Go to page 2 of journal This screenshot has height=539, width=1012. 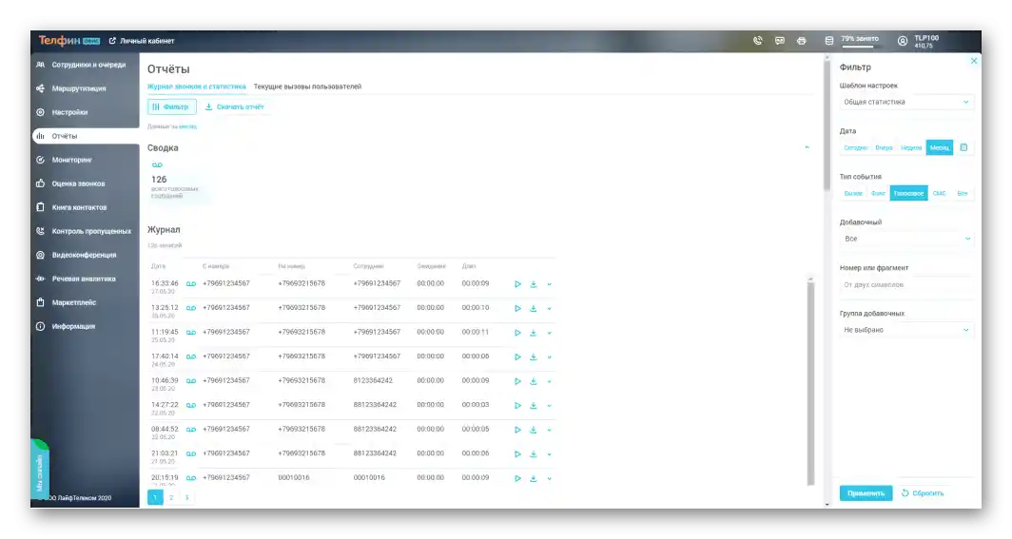pos(171,497)
